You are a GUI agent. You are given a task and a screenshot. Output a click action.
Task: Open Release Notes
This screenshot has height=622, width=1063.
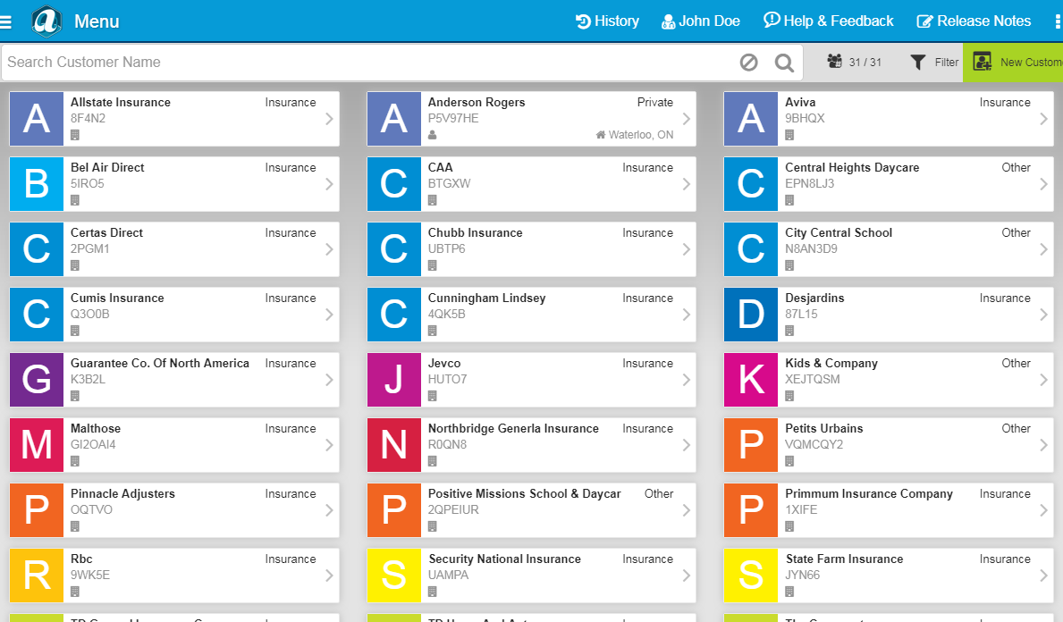974,21
